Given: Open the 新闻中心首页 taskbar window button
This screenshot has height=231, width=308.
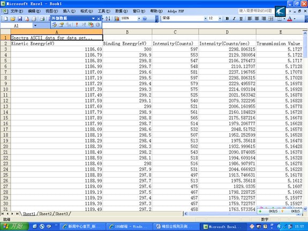Looking at the screenshot, I should (x=82, y=227).
